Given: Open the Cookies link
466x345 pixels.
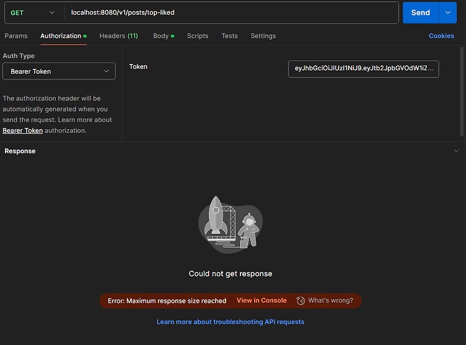Looking at the screenshot, I should tap(441, 36).
